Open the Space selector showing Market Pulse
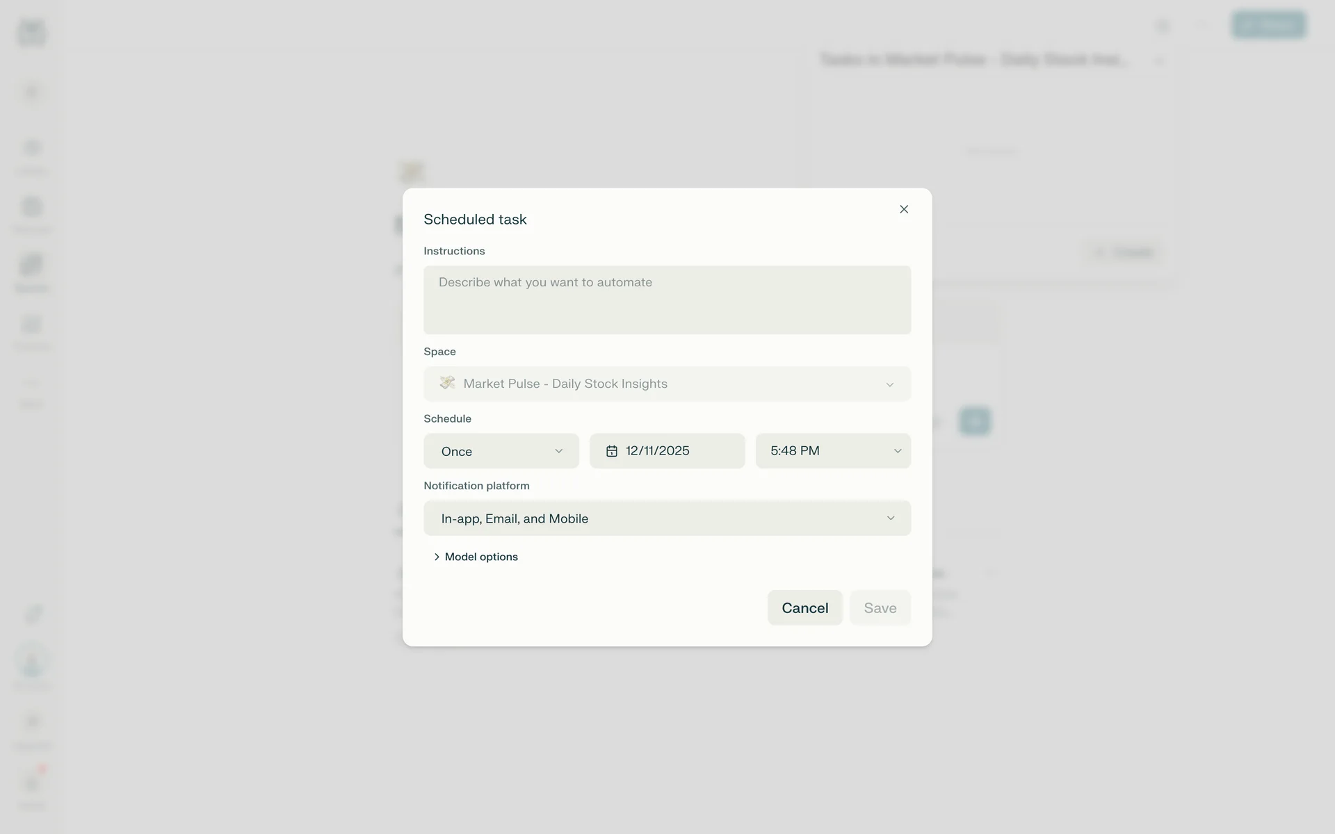 pos(666,384)
